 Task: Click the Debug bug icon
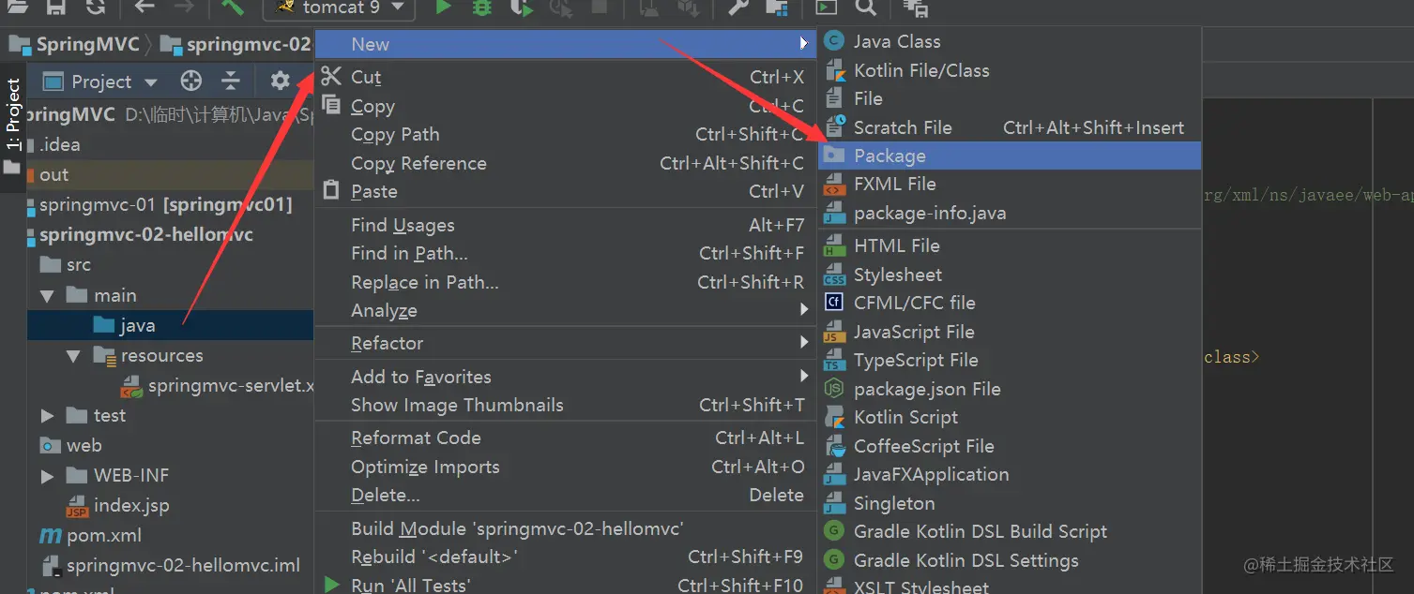[481, 7]
